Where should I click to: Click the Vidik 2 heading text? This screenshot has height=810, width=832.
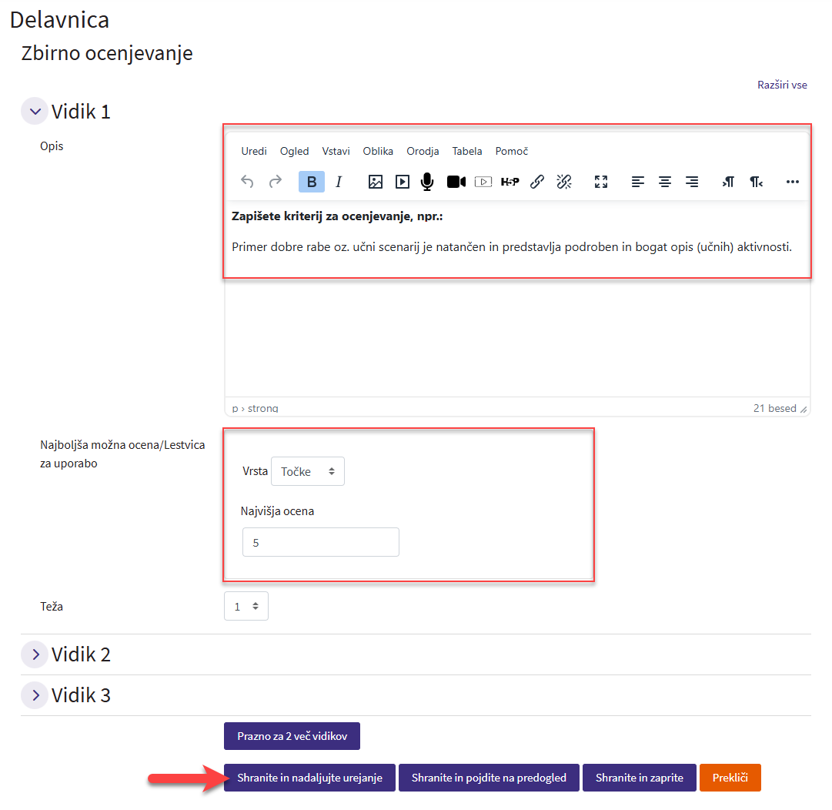pyautogui.click(x=81, y=654)
